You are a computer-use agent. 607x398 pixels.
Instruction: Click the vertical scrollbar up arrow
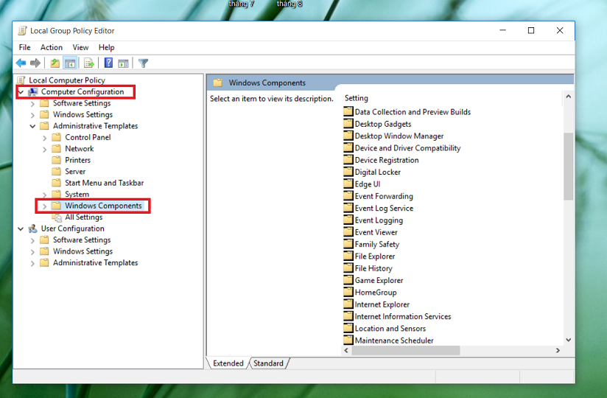568,97
